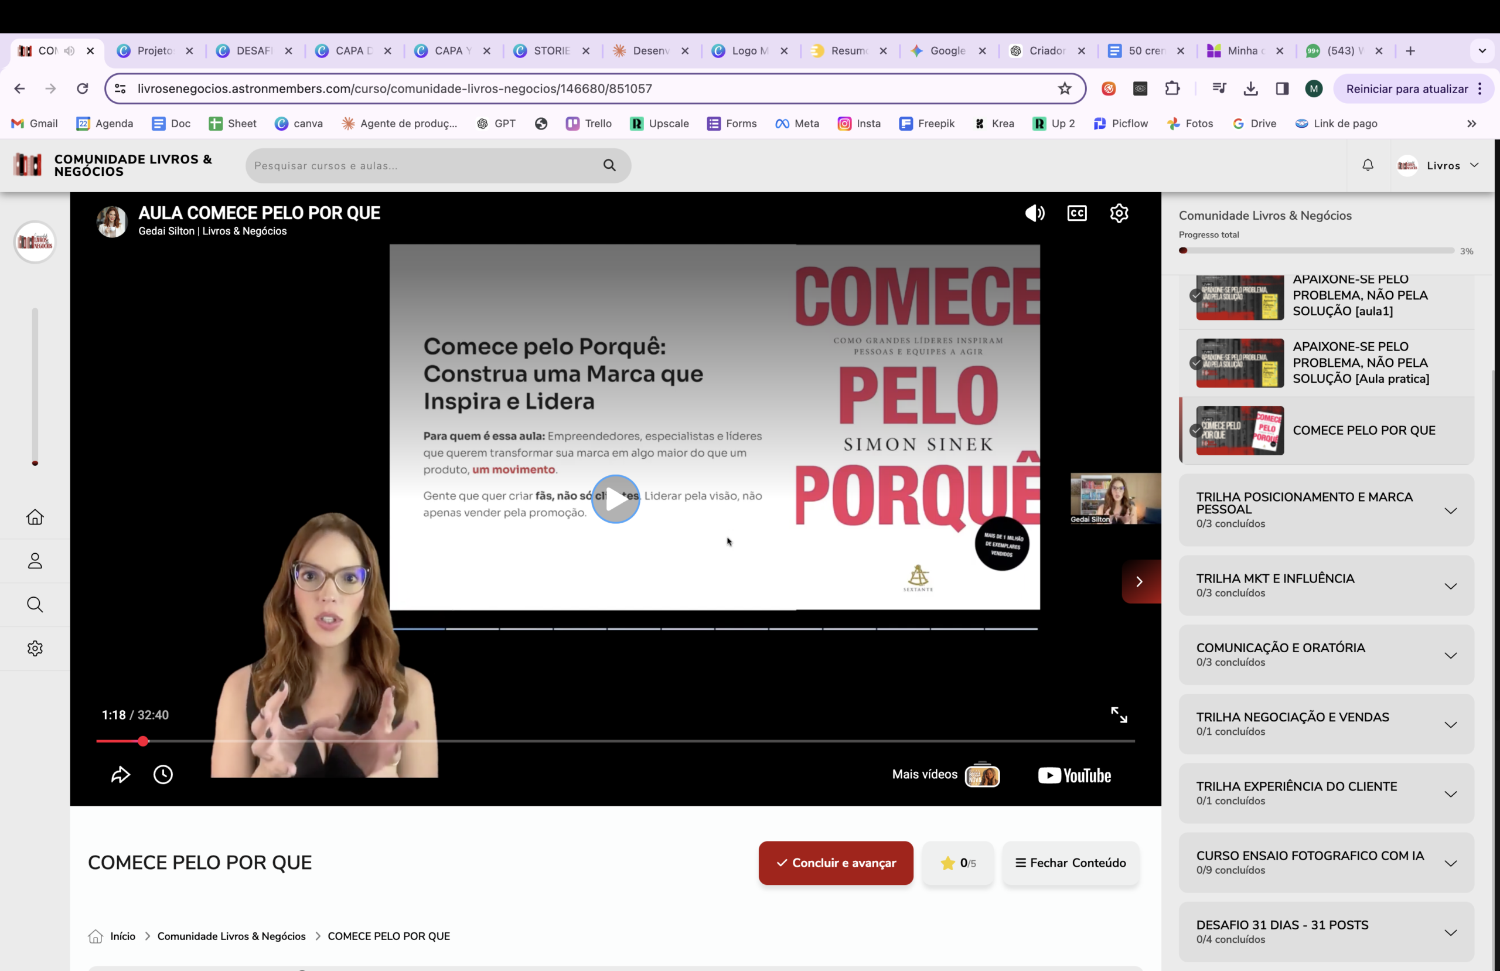Open the settings gear in left sidebar
Image resolution: width=1500 pixels, height=971 pixels.
coord(35,648)
